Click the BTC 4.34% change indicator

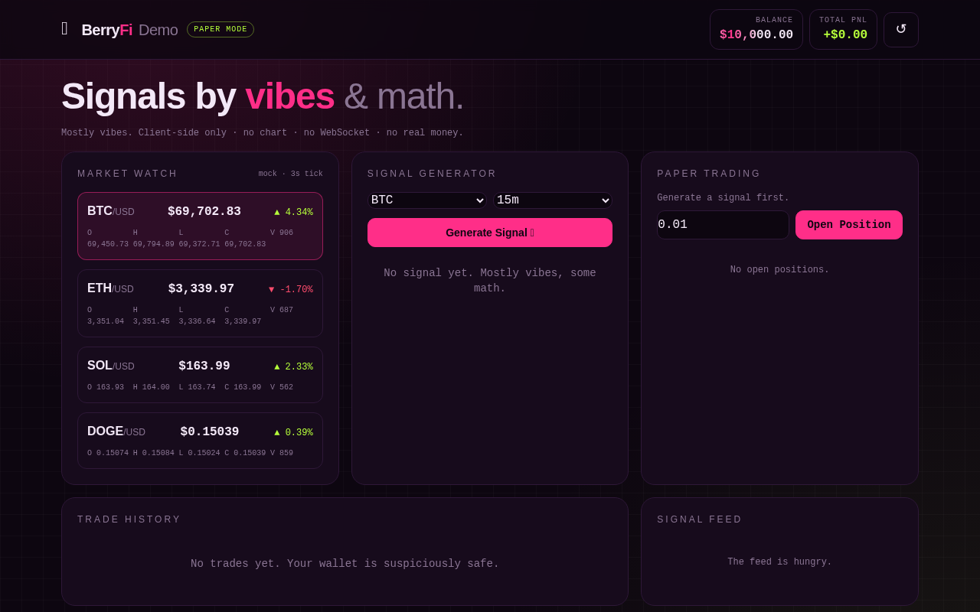pos(293,213)
